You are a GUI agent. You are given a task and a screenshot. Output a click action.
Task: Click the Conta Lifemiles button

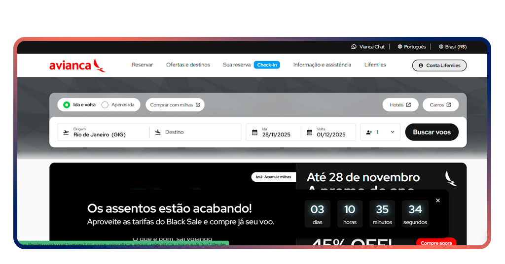click(439, 66)
